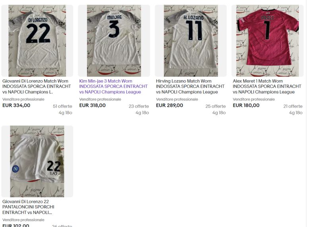310x227 pixels.
Task: Open the Di Lorenzo 22 jersey photo
Action: (37, 40)
